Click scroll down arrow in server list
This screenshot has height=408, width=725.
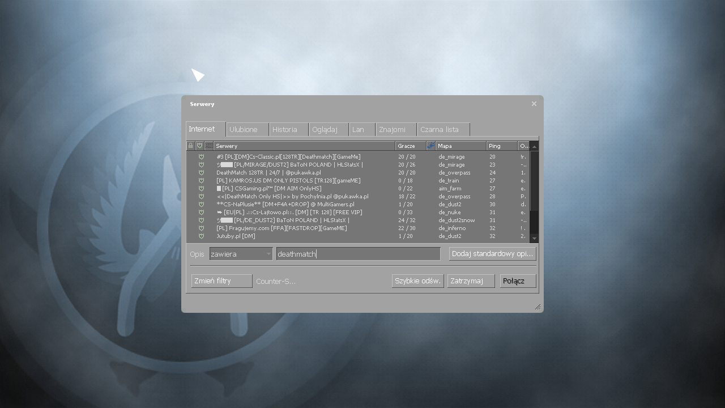pos(534,239)
